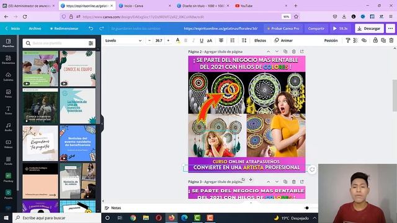397x223 pixels.
Task: Adjust the zoom slider handle
Action: coord(307,208)
